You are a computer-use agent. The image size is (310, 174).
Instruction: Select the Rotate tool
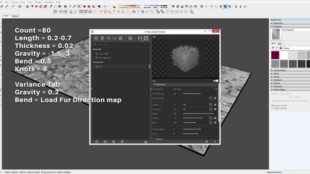pos(41,6)
